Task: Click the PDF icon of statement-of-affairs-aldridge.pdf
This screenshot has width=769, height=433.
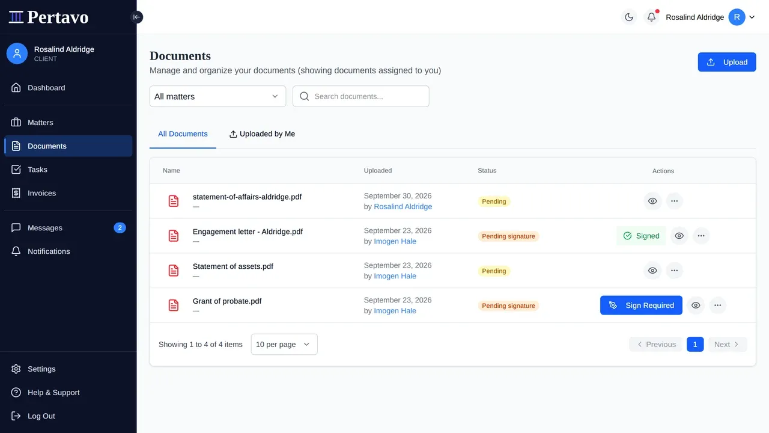Action: [174, 201]
